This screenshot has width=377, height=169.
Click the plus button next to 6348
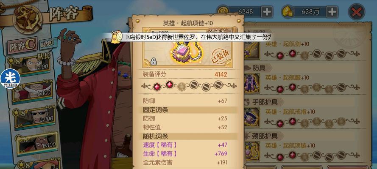267,12
